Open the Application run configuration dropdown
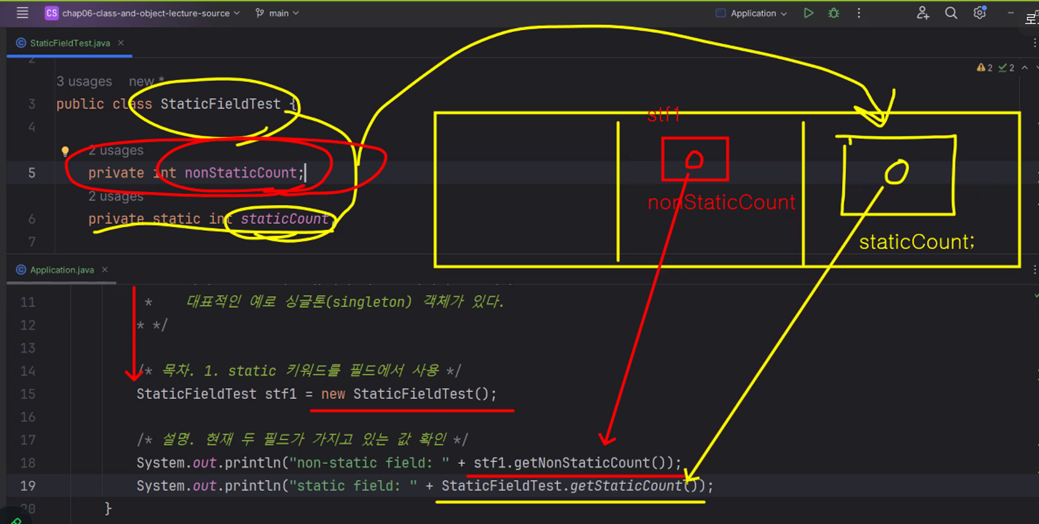 (752, 13)
